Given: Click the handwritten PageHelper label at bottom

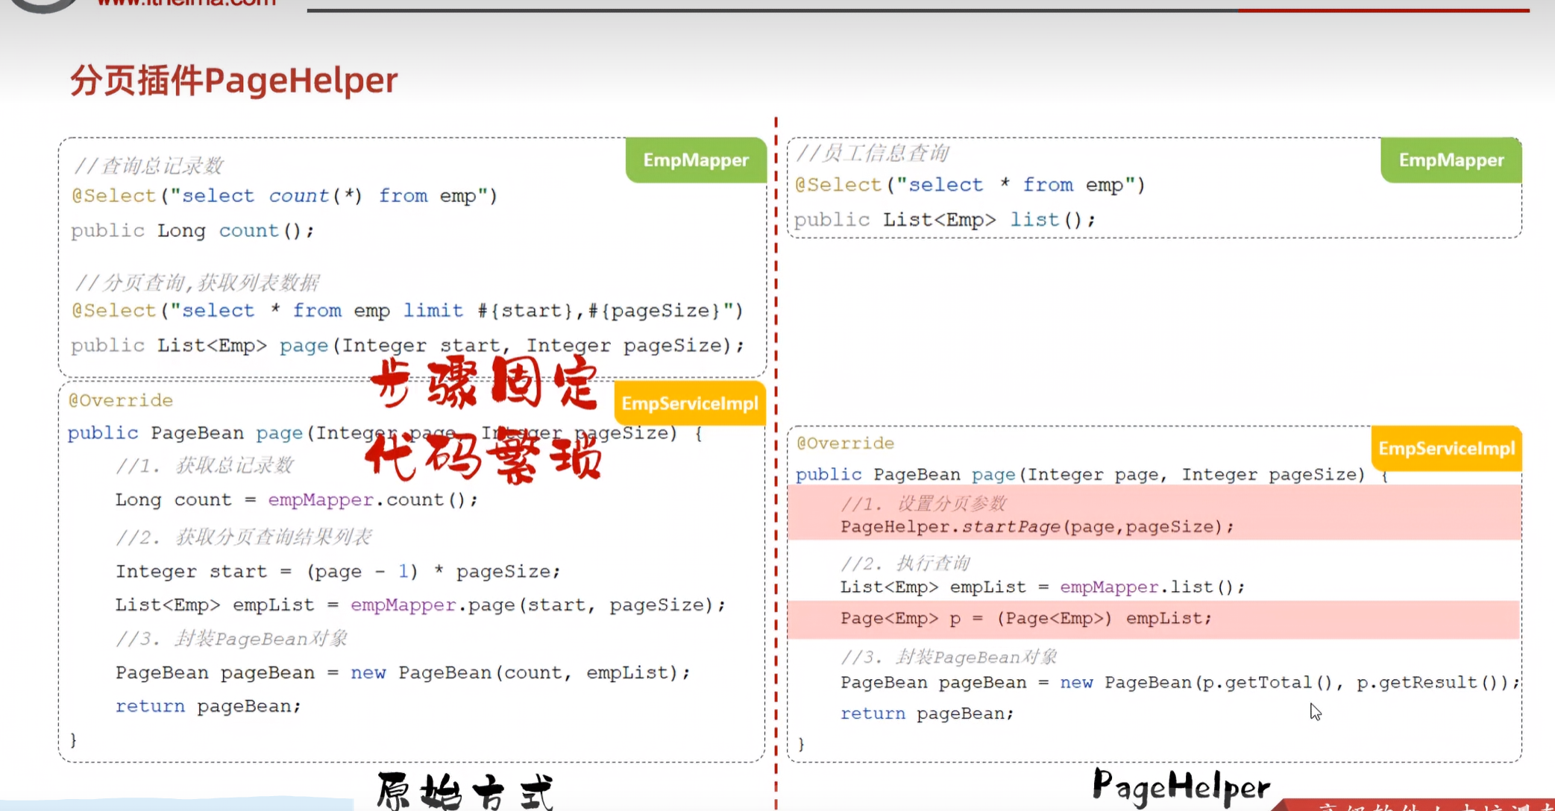Looking at the screenshot, I should [x=1181, y=787].
